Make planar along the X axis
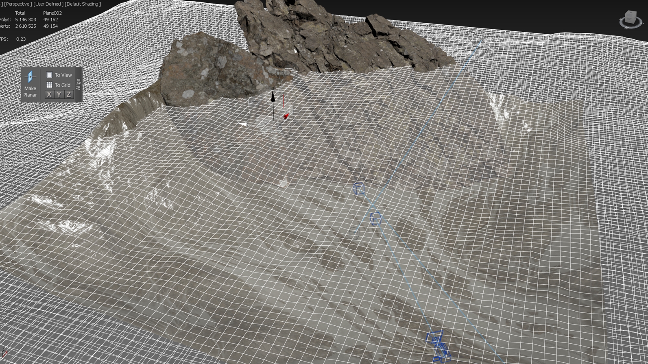 pyautogui.click(x=49, y=95)
